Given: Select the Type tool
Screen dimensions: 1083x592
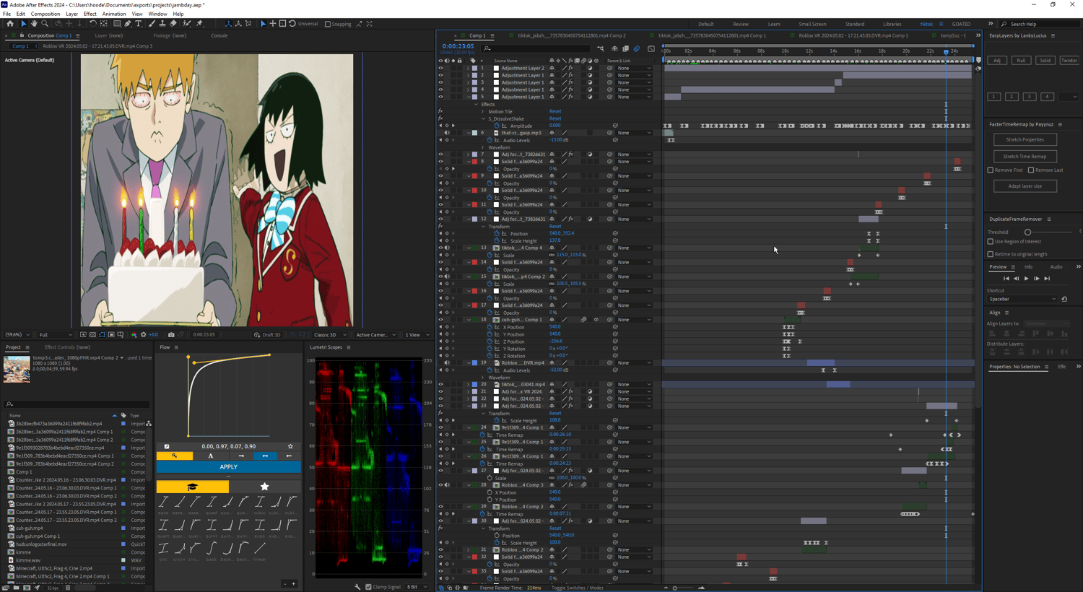Looking at the screenshot, I should point(139,24).
